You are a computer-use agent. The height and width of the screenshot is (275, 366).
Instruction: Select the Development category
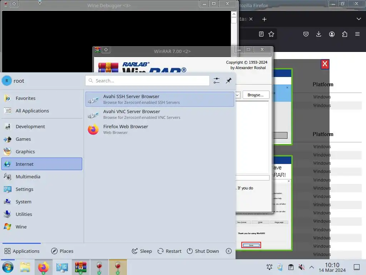42,126
